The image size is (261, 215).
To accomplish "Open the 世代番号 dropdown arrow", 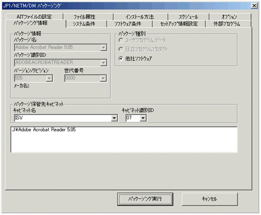I will click(x=103, y=78).
